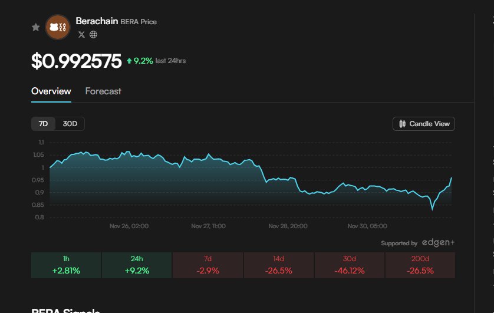This screenshot has width=494, height=313.
Task: Select the 24h +9.2% performance cell
Action: [x=137, y=265]
